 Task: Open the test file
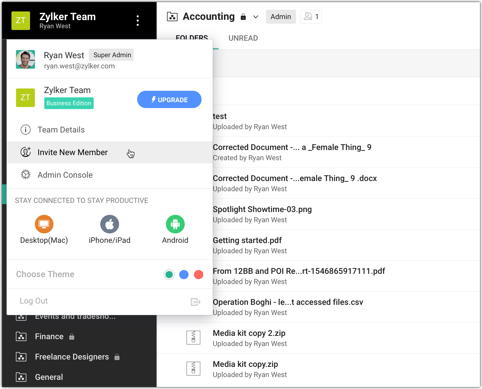point(220,116)
